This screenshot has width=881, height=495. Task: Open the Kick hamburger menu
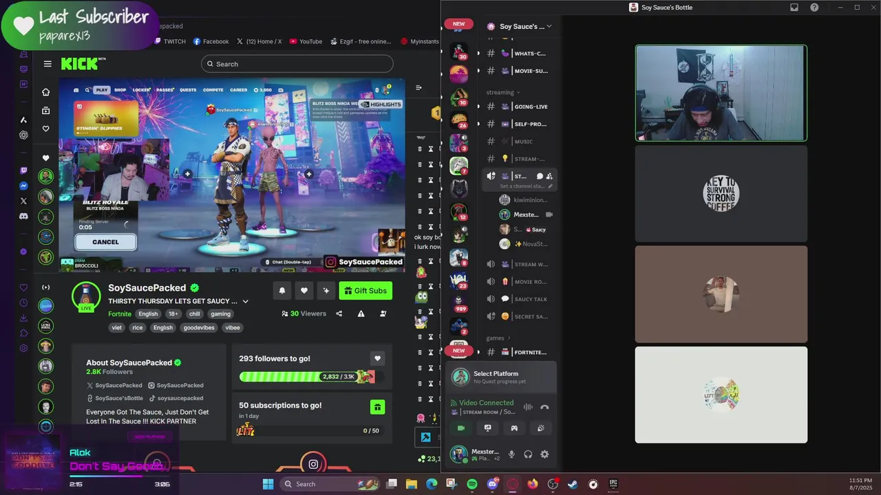(47, 64)
